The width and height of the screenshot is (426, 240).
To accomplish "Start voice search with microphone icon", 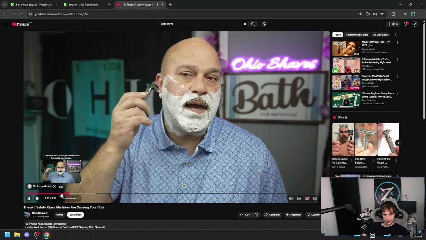I will pyautogui.click(x=264, y=24).
